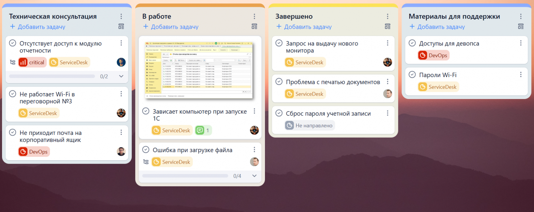
Task: Open comments badge on Зависает компьютер card
Action: pos(203,130)
